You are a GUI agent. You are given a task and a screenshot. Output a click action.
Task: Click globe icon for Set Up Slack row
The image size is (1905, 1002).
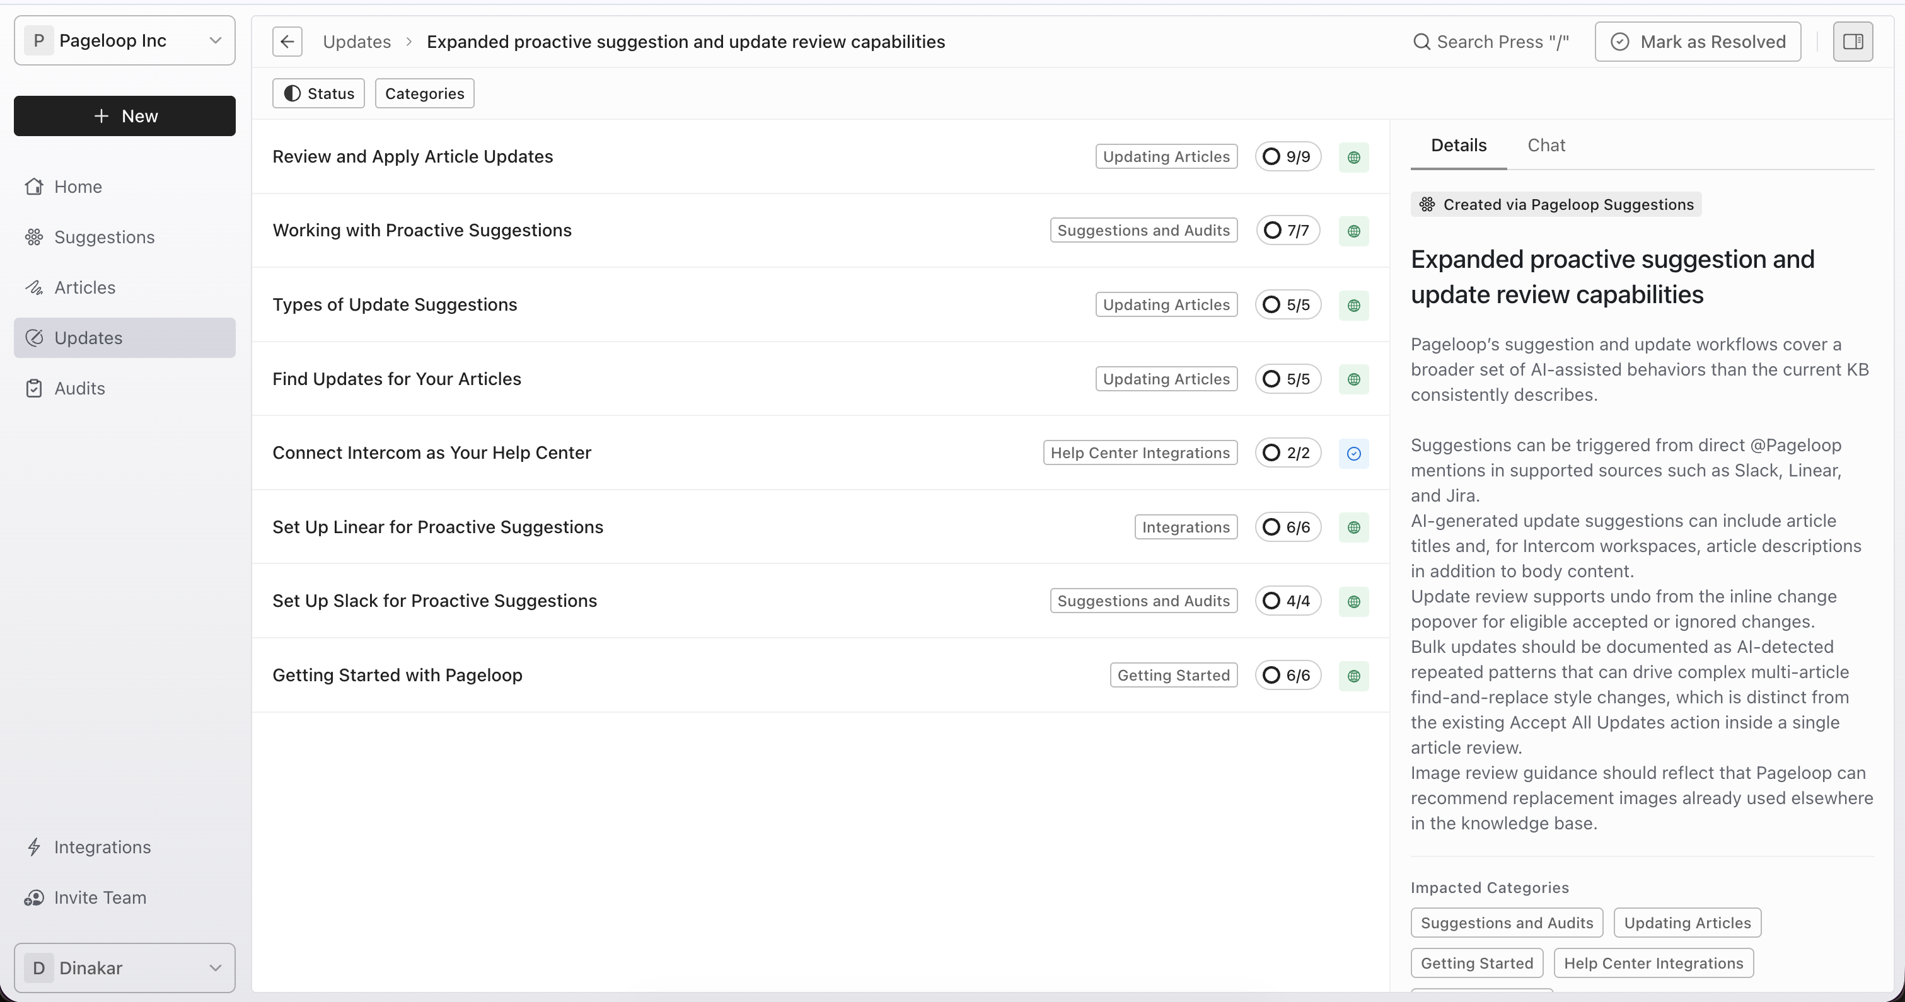(1353, 601)
